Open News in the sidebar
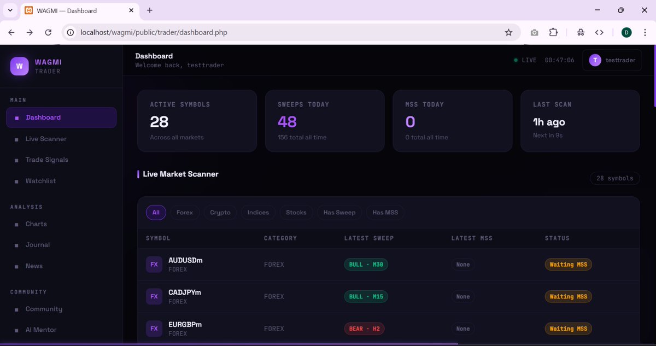Screen dimensions: 656x346 click(61, 266)
